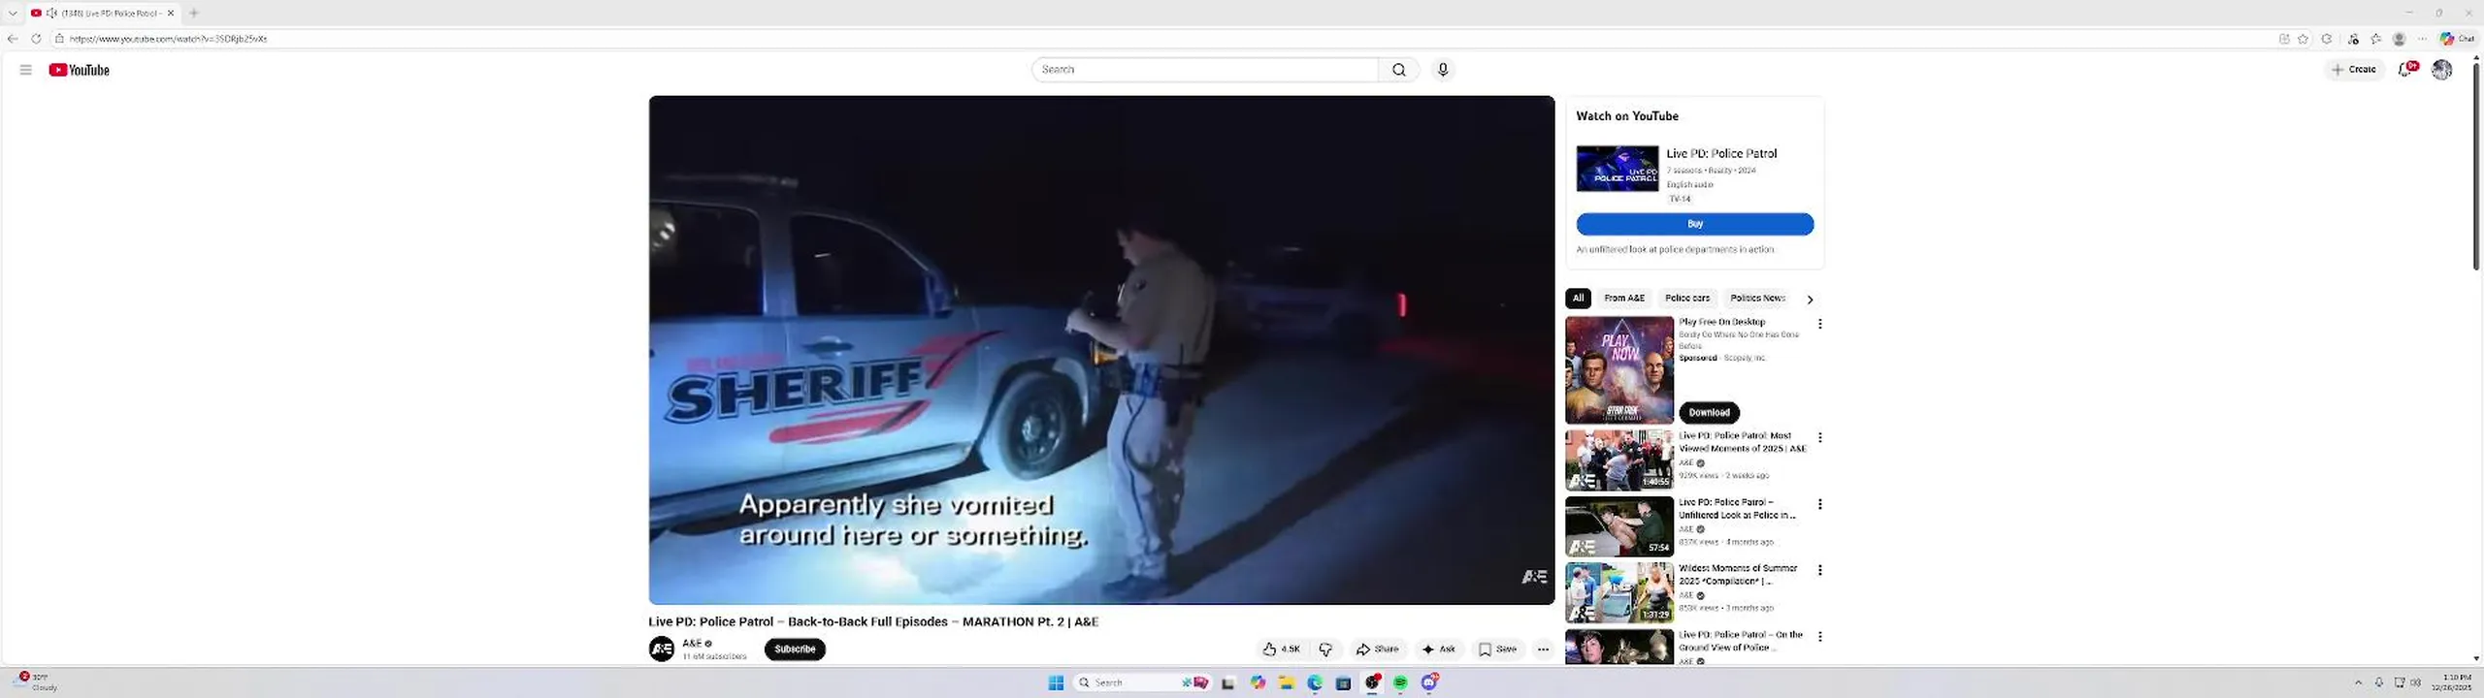Open File Explorer from the taskbar
2484x698 pixels.
[1286, 683]
